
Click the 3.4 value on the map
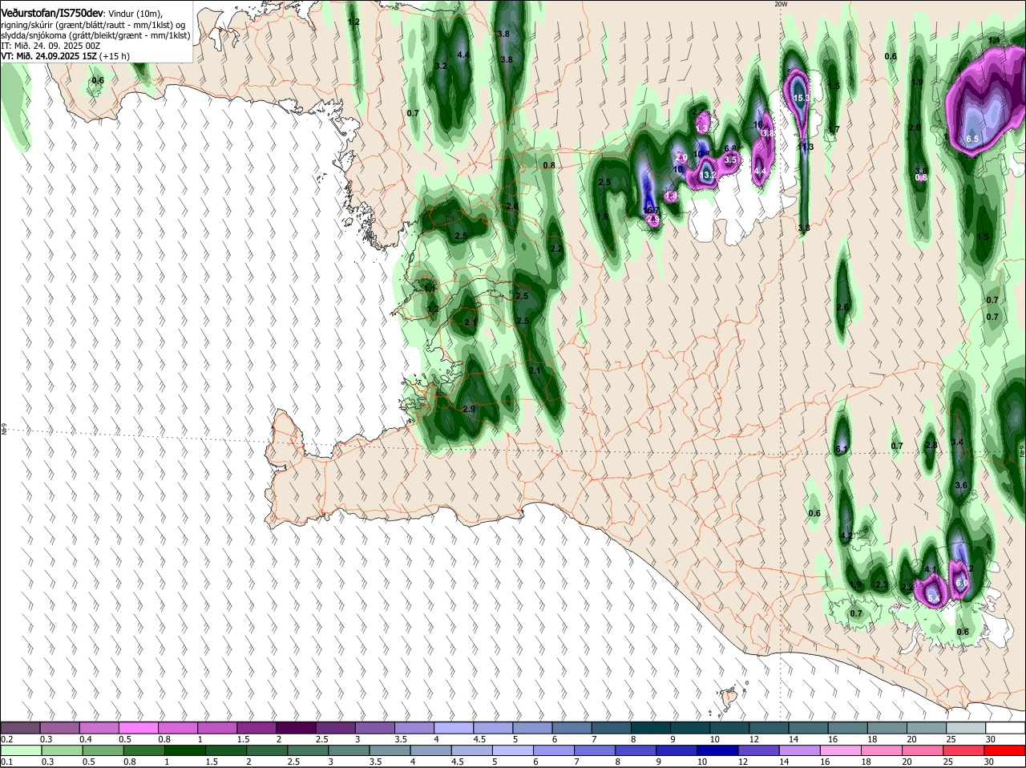point(957,442)
